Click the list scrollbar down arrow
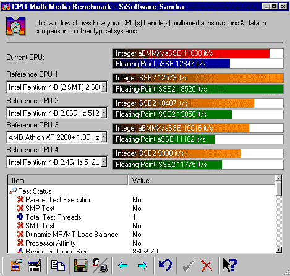This screenshot has height=276, width=290. [279, 250]
